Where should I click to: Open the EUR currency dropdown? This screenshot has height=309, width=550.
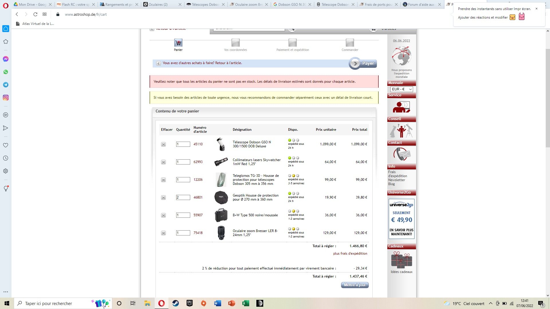coord(401,89)
